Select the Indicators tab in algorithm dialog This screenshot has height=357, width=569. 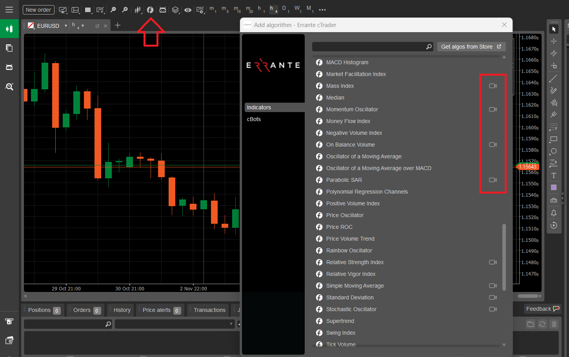tap(275, 107)
